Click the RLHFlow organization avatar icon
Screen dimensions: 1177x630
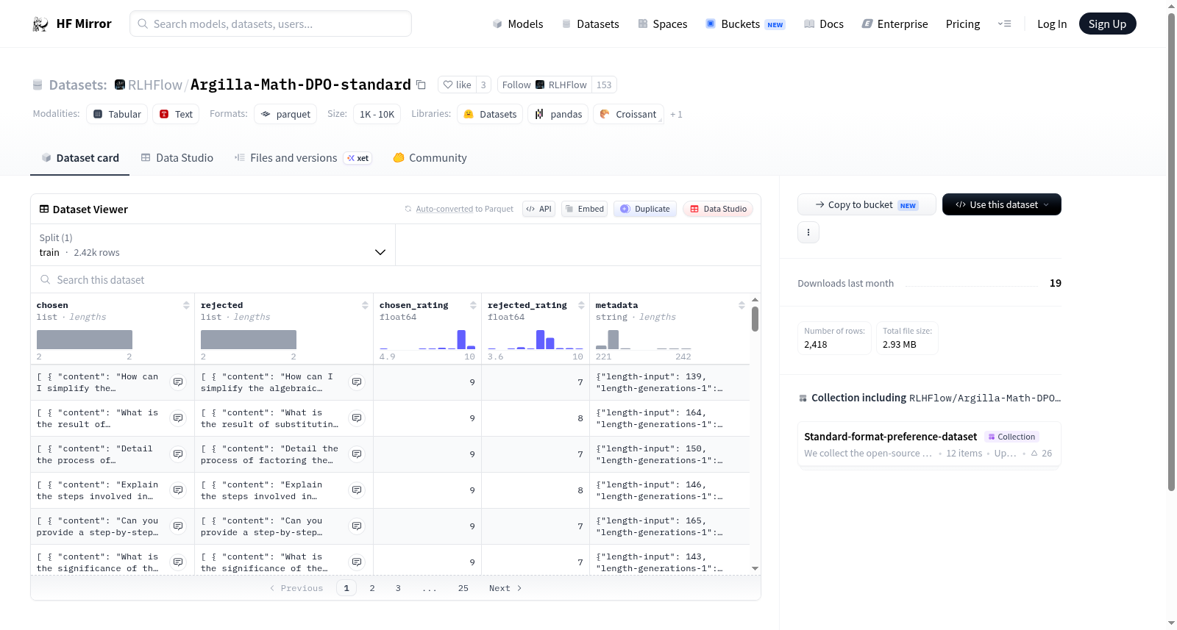coord(120,85)
